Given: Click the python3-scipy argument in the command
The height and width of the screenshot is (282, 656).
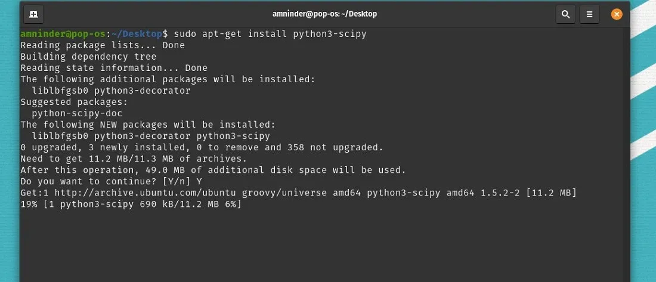Looking at the screenshot, I should (330, 34).
